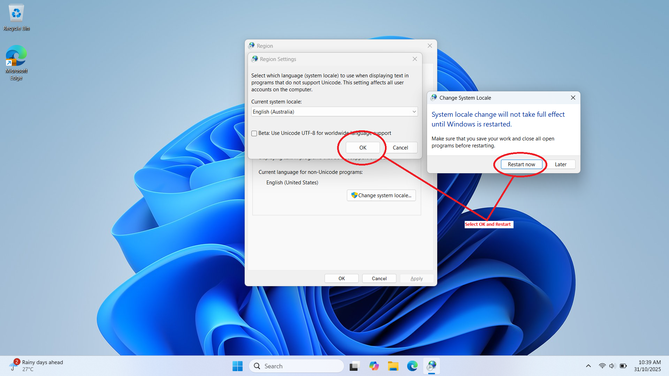Click Later in Change System Locale
Viewport: 669px width, 376px height.
point(561,164)
